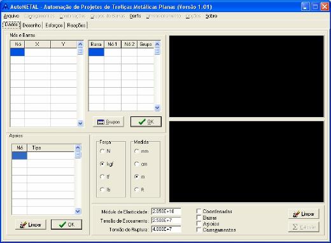Switch to the Dados tab
This screenshot has width=331, height=243.
click(11, 25)
